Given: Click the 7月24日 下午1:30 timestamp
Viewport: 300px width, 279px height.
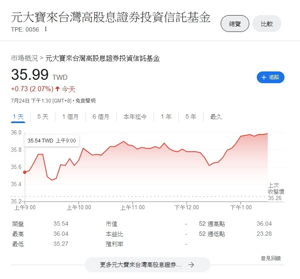Looking at the screenshot, I should [x=41, y=101].
